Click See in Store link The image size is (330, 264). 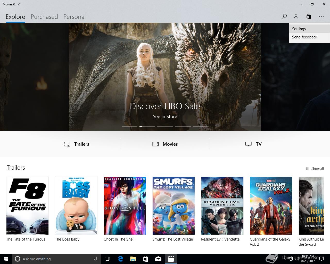[165, 117]
